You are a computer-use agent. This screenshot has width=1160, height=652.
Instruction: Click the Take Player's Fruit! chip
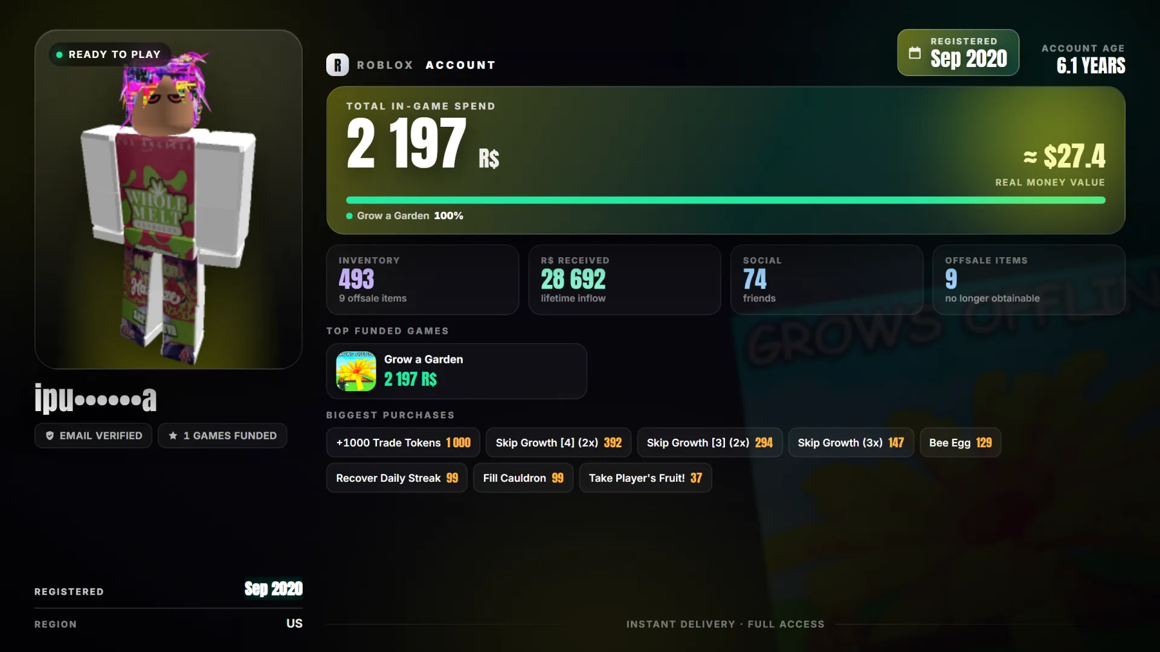tap(645, 478)
